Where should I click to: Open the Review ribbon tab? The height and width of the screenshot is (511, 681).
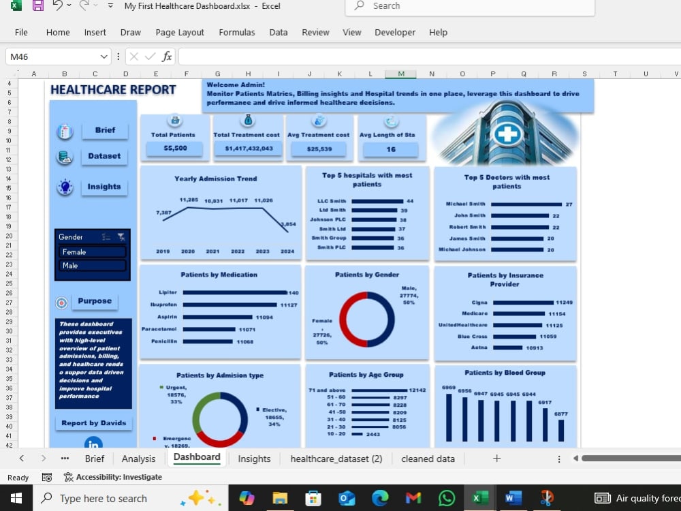click(316, 33)
